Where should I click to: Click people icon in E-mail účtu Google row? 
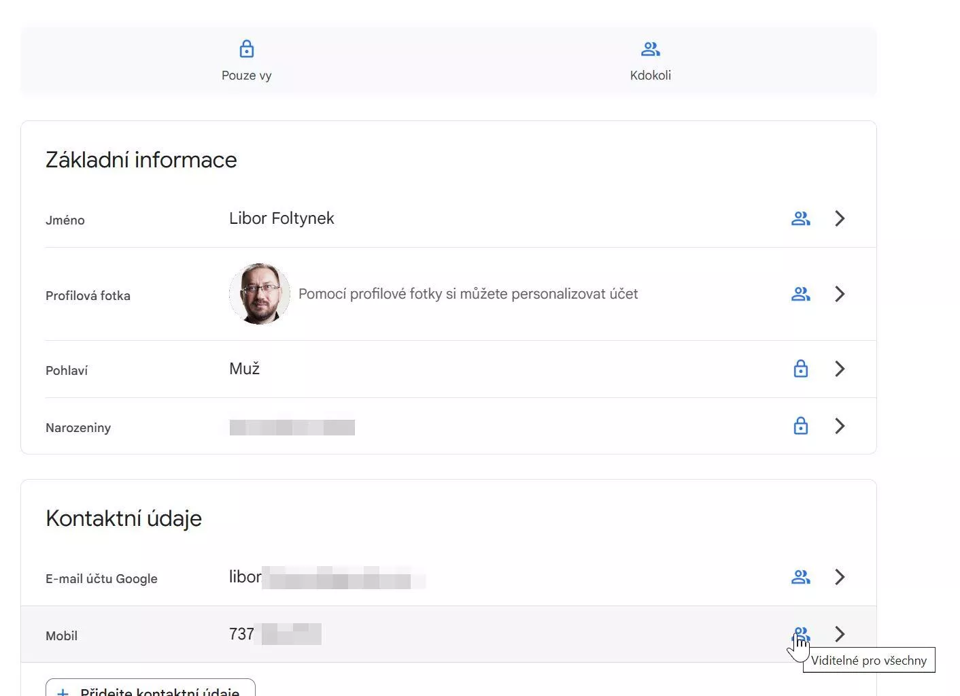pos(801,577)
